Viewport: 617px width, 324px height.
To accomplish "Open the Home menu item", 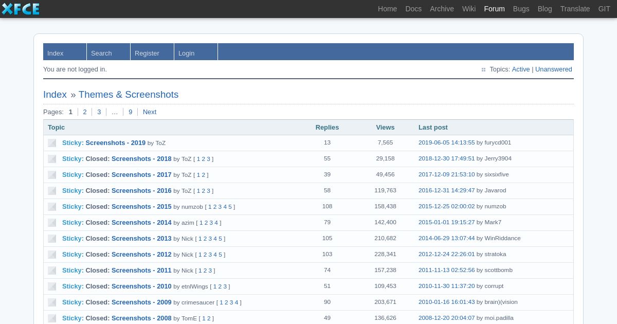I will (x=387, y=9).
